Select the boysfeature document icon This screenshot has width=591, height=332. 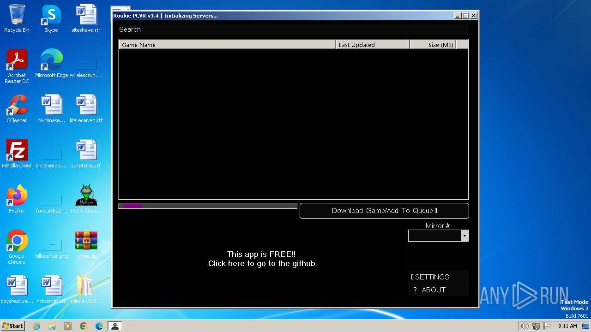(x=17, y=290)
